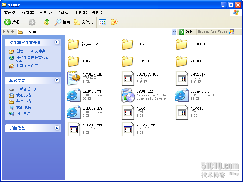
Task: Open the DOCS folder icon
Action: coord(127,44)
